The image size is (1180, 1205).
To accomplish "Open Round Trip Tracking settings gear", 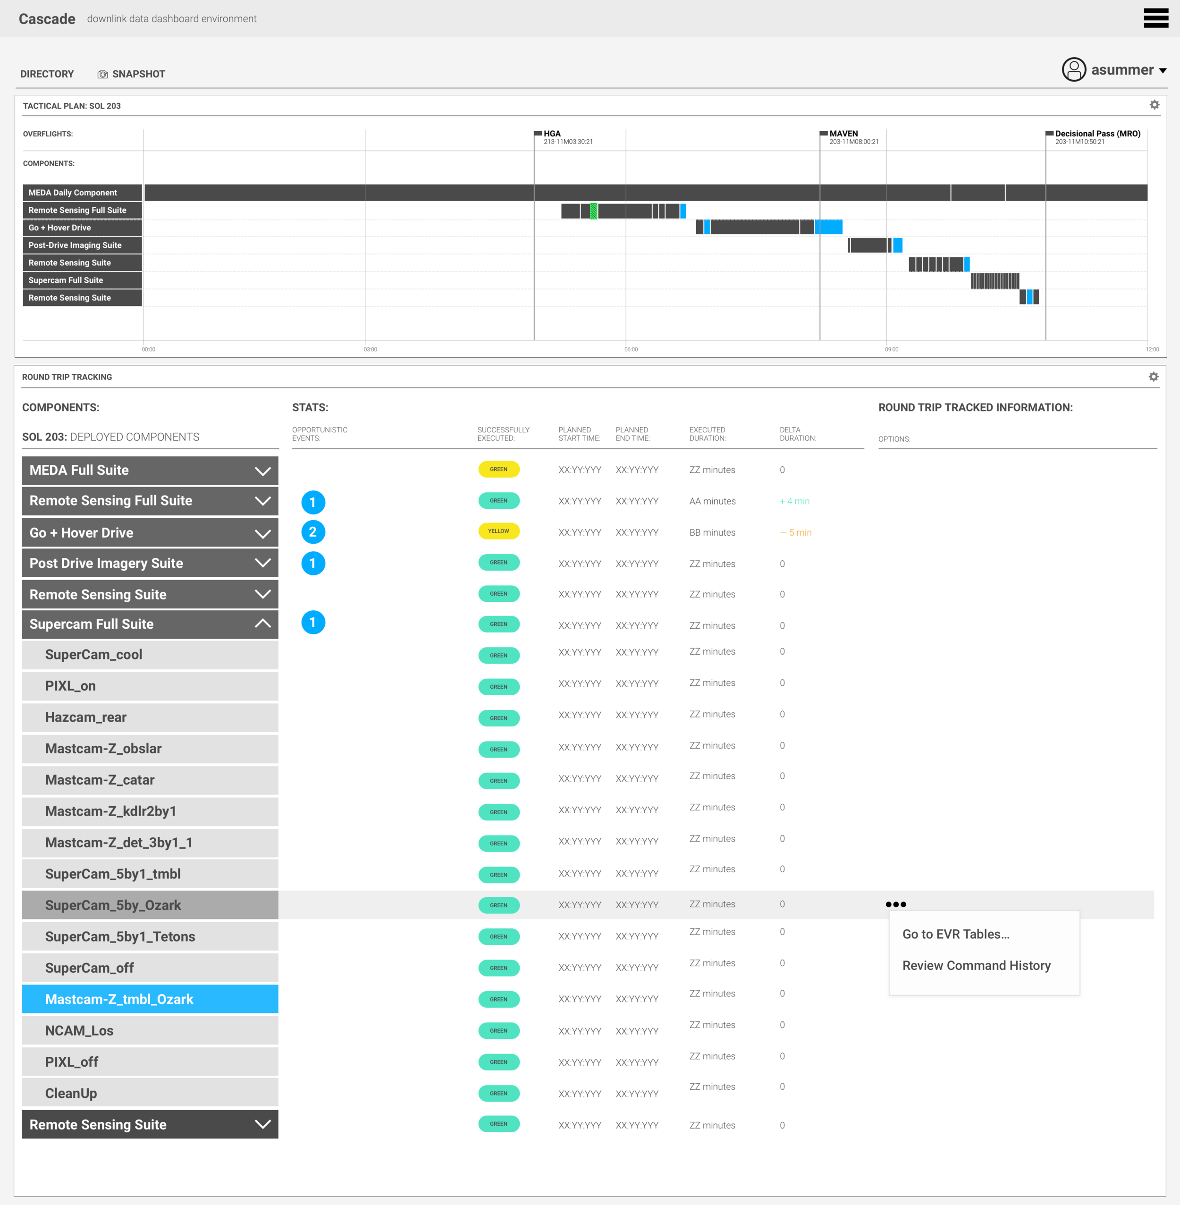I will (1154, 376).
